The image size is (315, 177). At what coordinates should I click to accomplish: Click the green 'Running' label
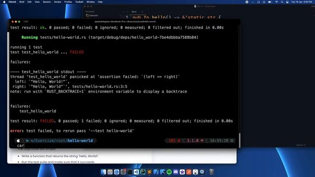pyautogui.click(x=30, y=37)
